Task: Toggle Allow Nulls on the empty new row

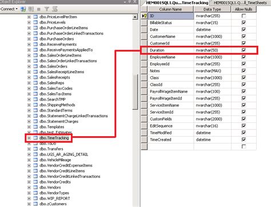Action: coord(244,146)
